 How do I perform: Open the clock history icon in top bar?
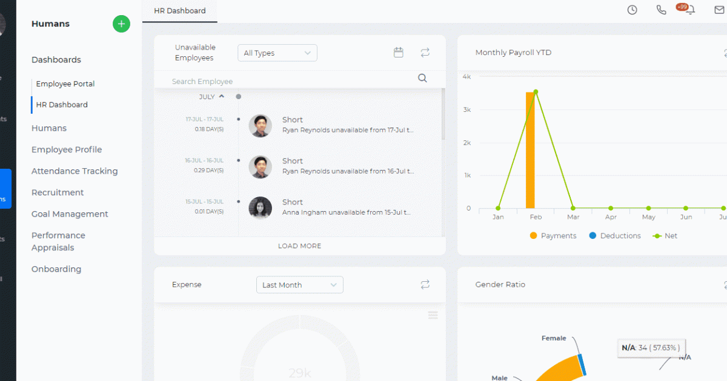(632, 10)
